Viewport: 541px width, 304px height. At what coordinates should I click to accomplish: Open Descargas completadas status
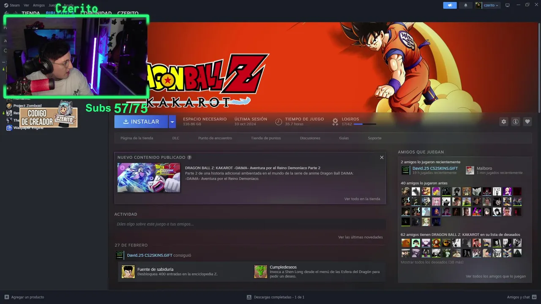click(x=279, y=297)
